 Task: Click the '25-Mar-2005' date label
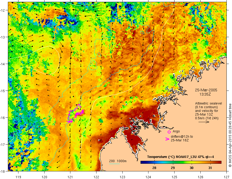pos(206,90)
